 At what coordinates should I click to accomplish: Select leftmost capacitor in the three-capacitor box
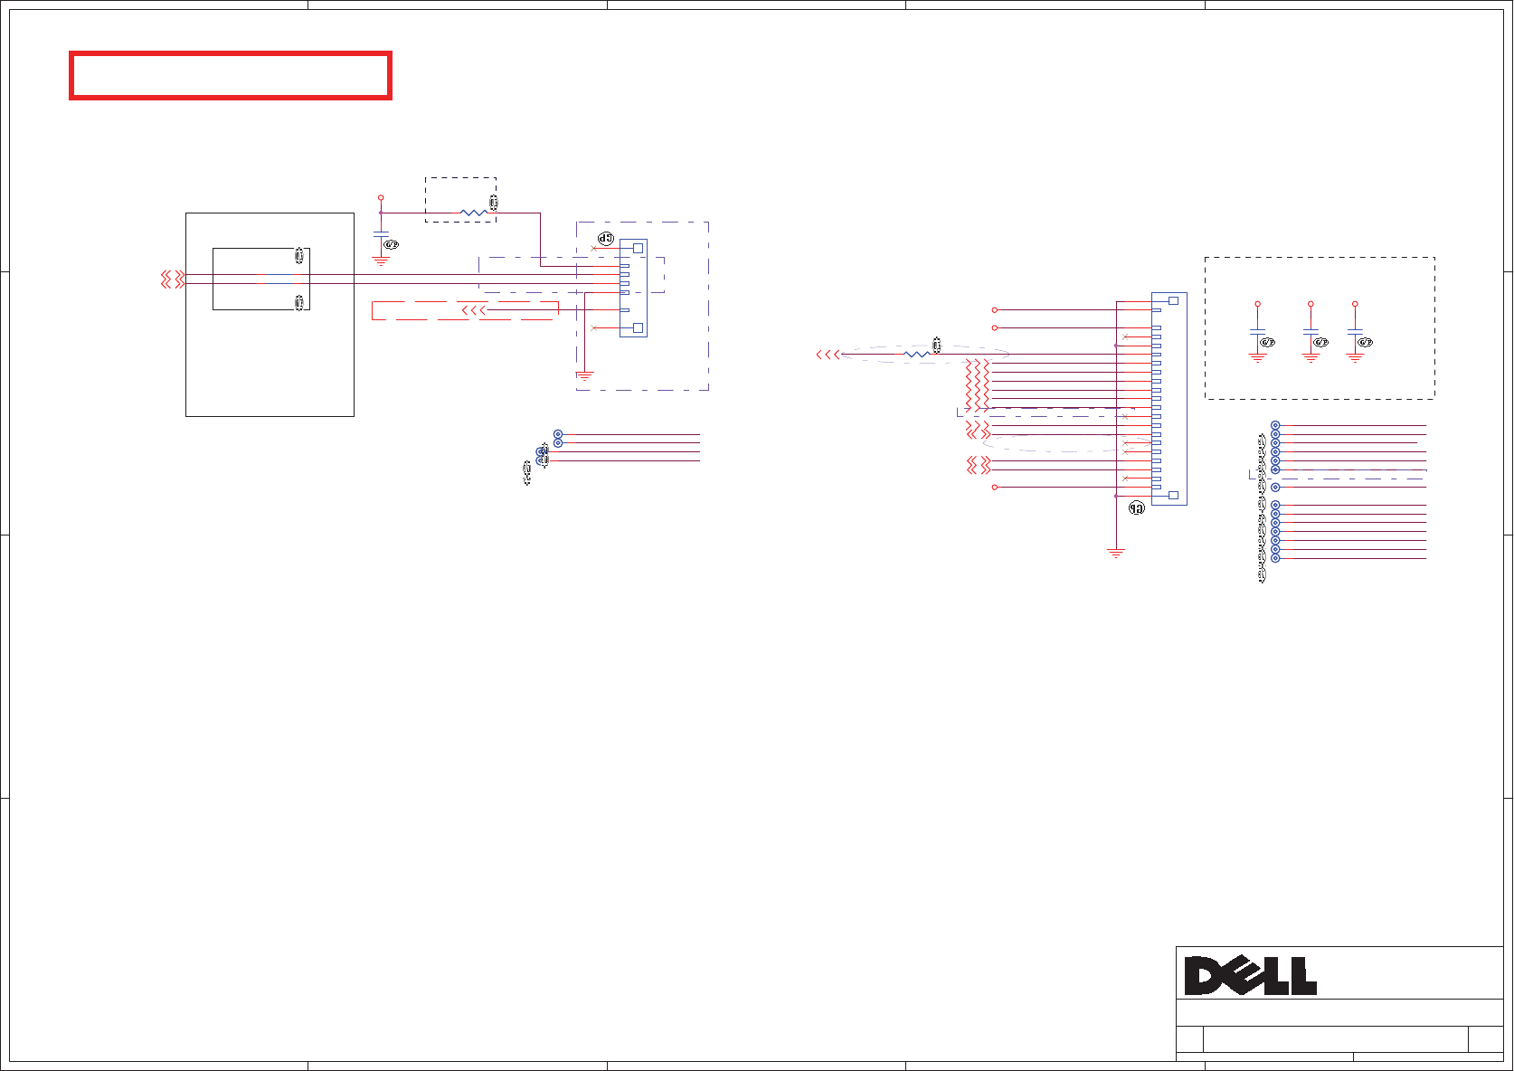point(1257,332)
